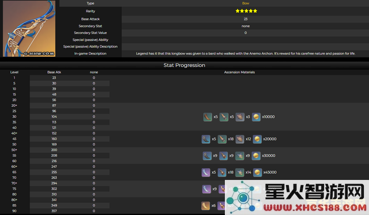The image size is (369, 215).
Task: Click the brown tooth icon beside first x5
Action: point(208,117)
